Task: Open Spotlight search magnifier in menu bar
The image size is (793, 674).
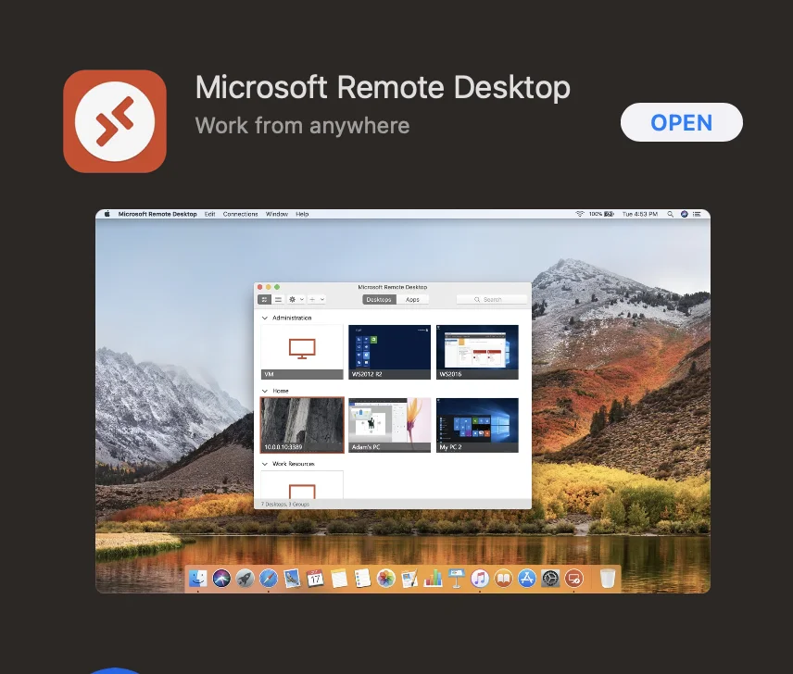Action: click(670, 214)
